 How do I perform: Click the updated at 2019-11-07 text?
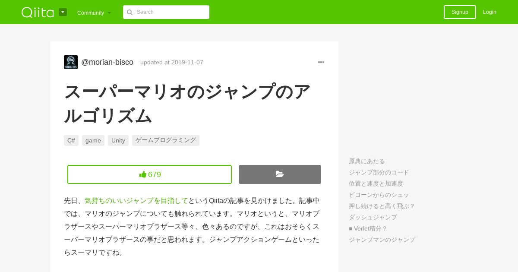pos(172,62)
